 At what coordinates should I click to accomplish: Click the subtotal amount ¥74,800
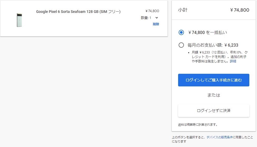click(x=240, y=10)
